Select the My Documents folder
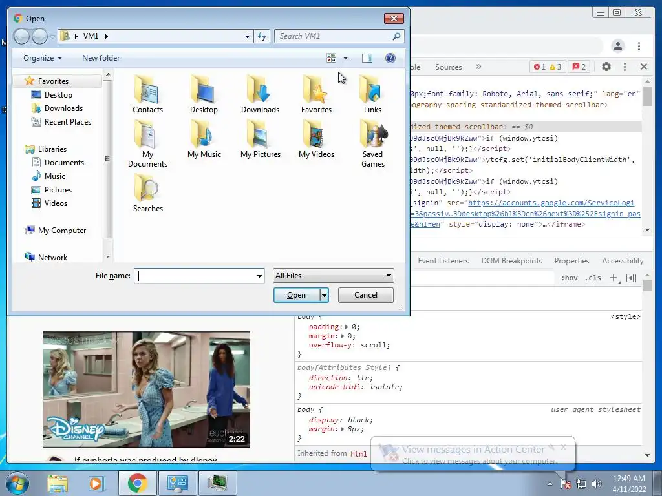Screen dimensions: 662x496 click(x=147, y=143)
